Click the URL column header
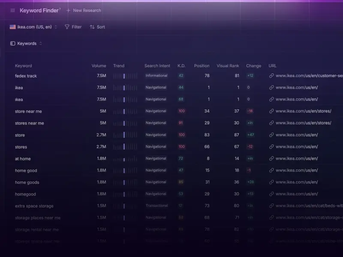 point(273,66)
